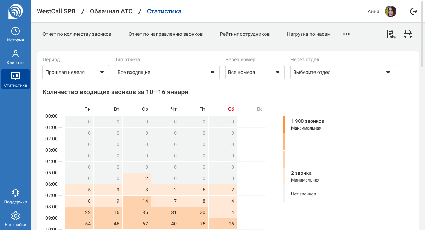This screenshot has height=230, width=425.
Task: Export the report to XLS
Action: coord(391,34)
